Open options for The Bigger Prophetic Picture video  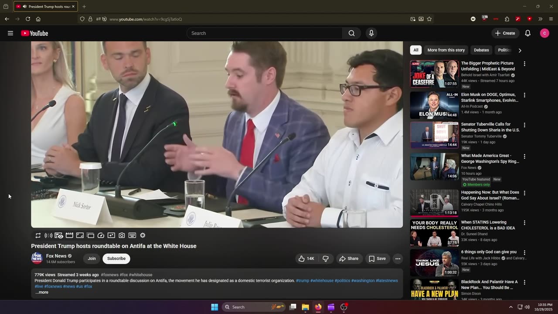[x=524, y=64]
